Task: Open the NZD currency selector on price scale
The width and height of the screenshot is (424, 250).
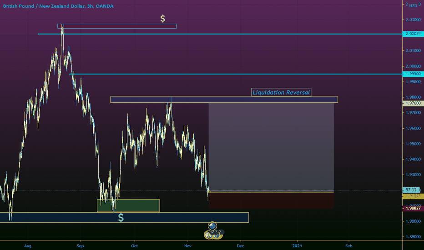Action: 413,5
